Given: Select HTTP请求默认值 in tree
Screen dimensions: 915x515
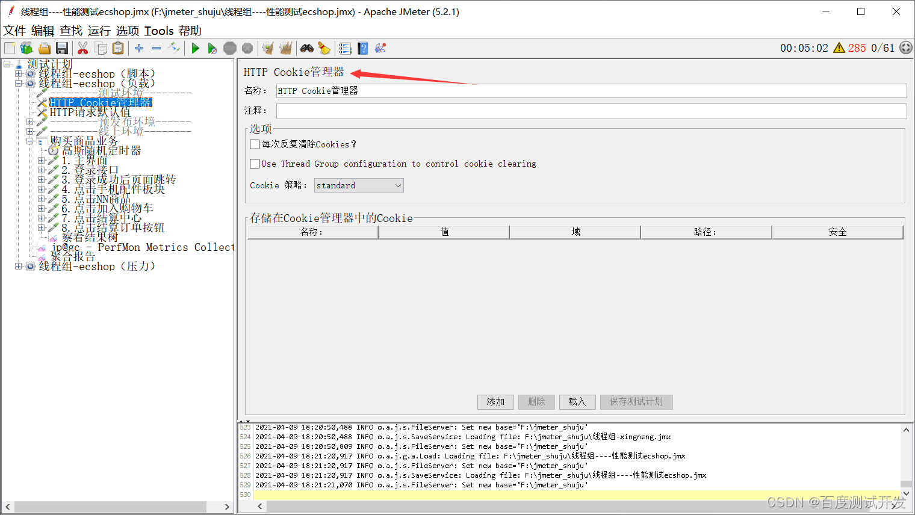Looking at the screenshot, I should pyautogui.click(x=90, y=113).
